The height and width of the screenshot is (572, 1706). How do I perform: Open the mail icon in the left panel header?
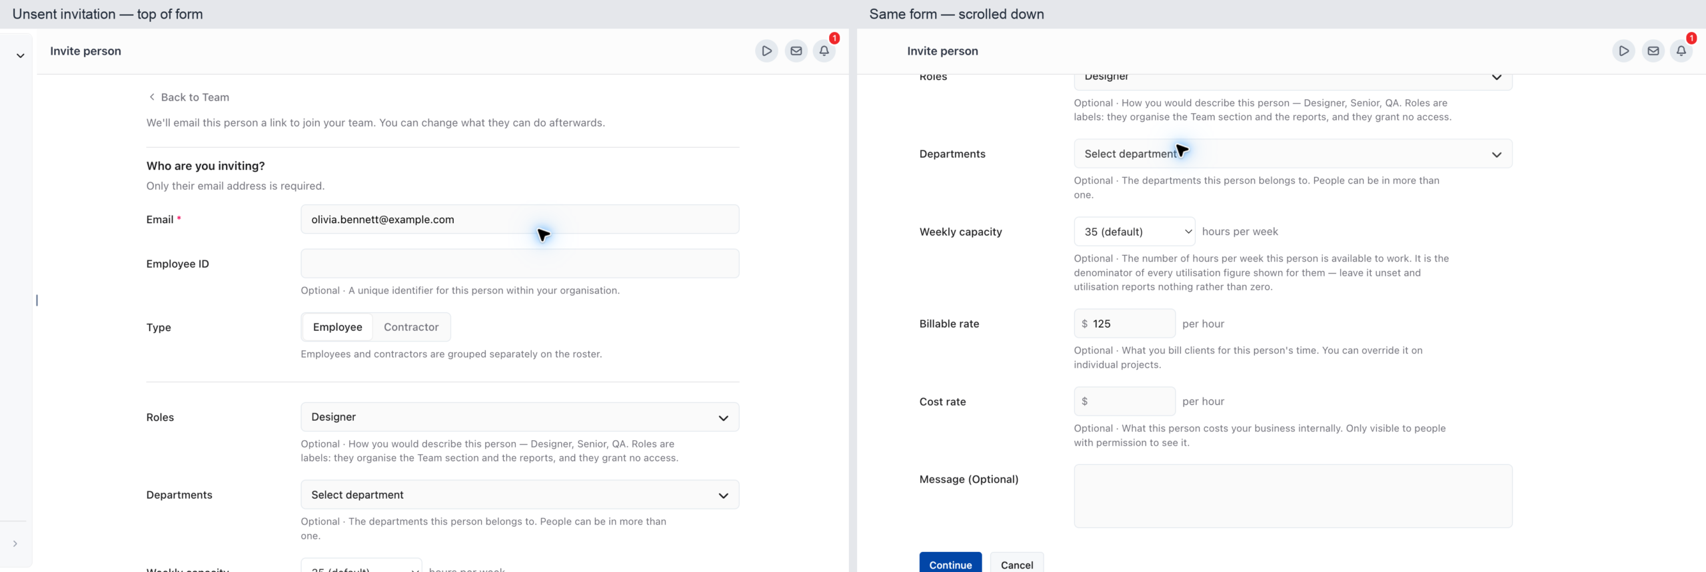click(x=796, y=51)
